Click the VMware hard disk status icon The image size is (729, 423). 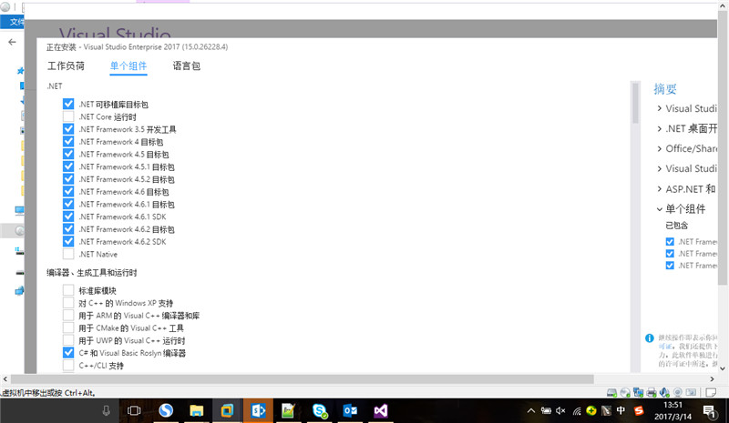click(x=611, y=392)
